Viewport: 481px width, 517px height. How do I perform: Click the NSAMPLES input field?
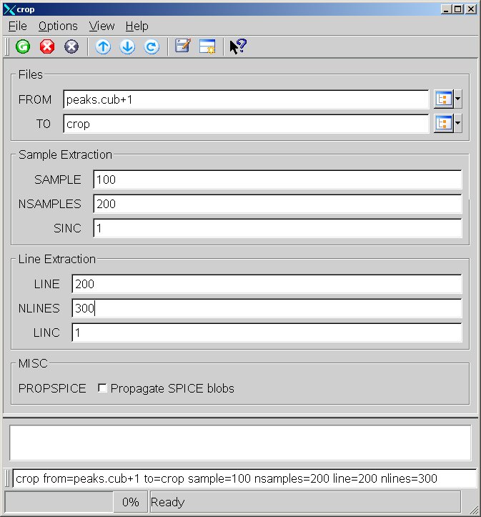click(277, 204)
